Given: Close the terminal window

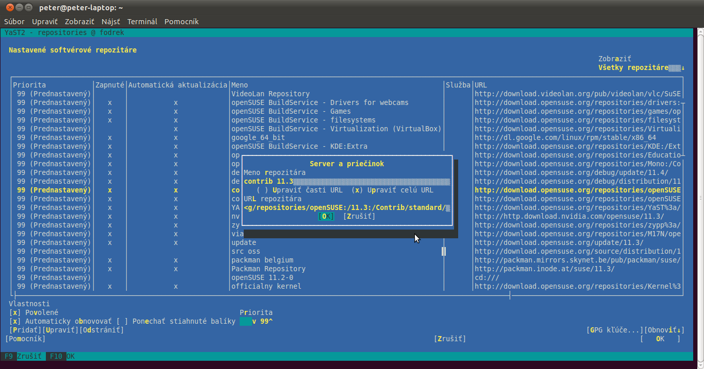Looking at the screenshot, I should click(x=9, y=7).
